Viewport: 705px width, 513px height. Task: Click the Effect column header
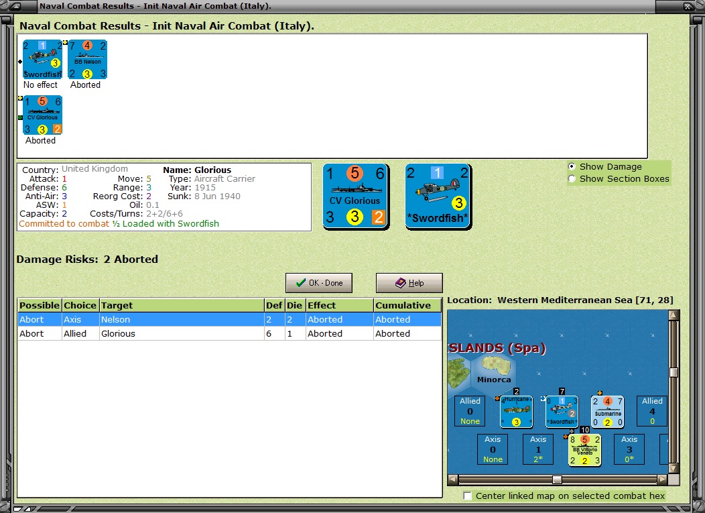pyautogui.click(x=340, y=305)
